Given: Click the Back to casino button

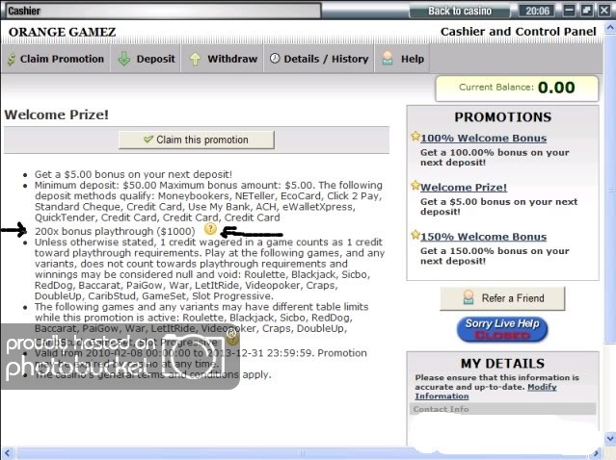Looking at the screenshot, I should point(460,11).
